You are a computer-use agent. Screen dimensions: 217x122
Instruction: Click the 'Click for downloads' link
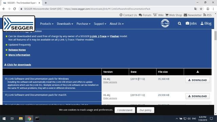[18, 65]
